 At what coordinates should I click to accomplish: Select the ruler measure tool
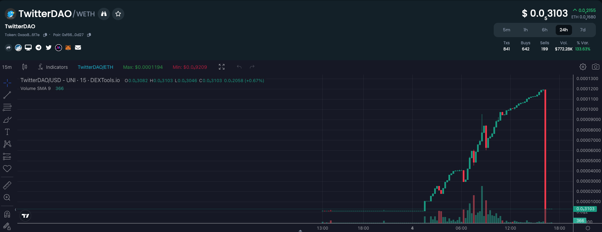click(x=7, y=185)
